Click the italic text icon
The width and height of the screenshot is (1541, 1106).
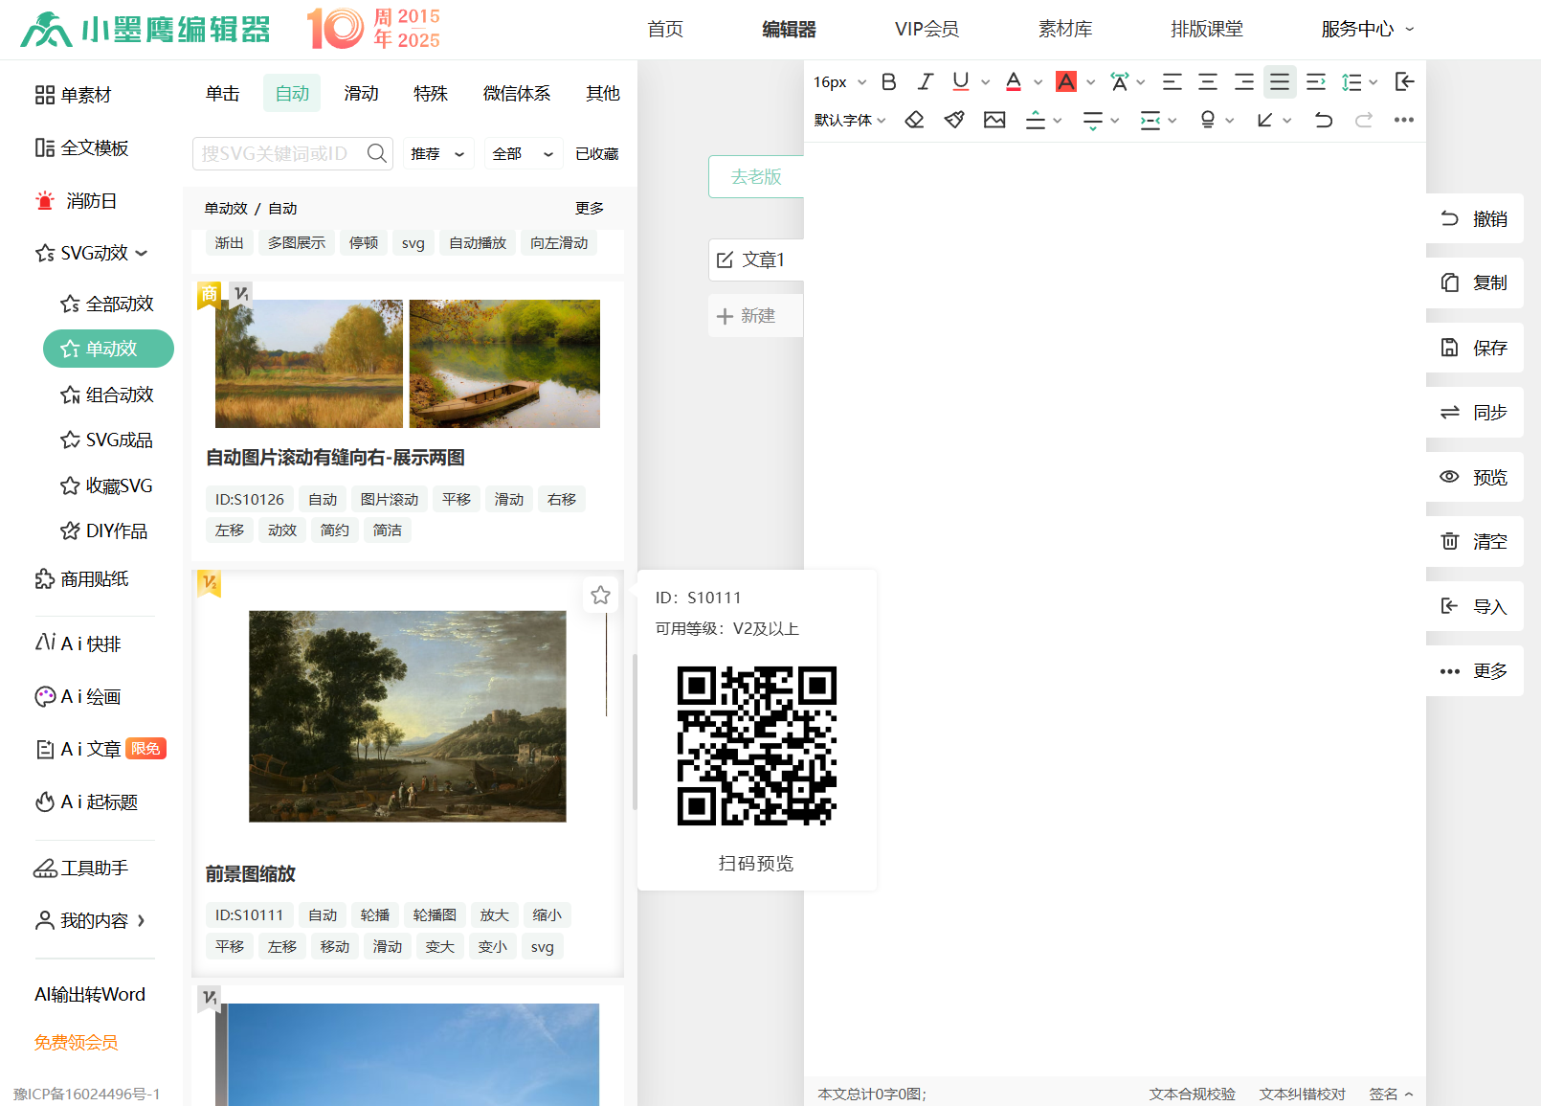point(925,82)
